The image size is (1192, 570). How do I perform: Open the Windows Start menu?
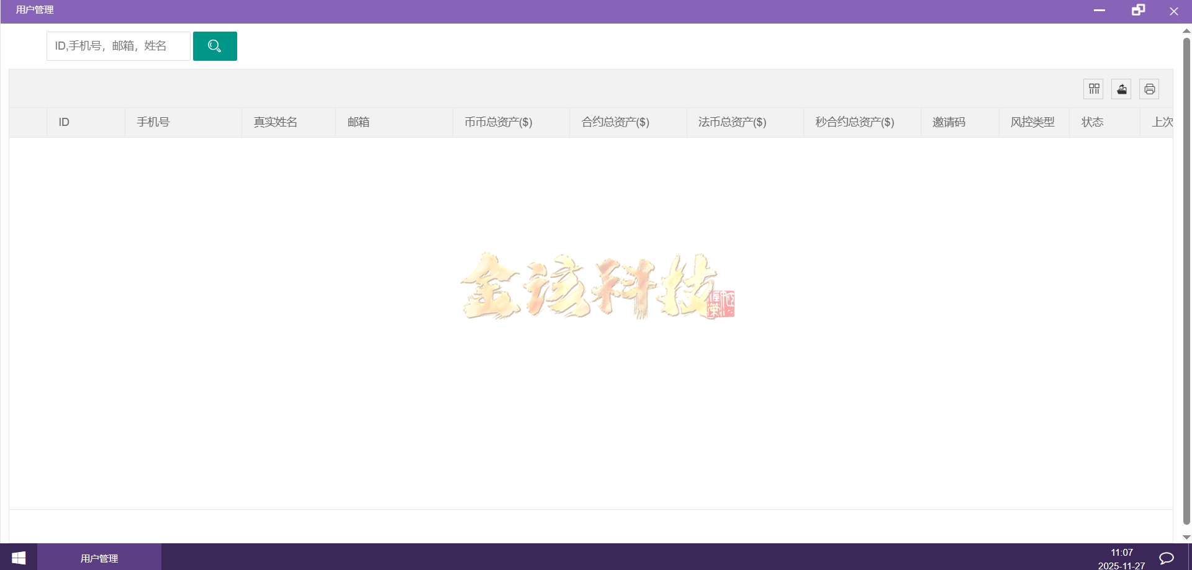[x=18, y=557]
